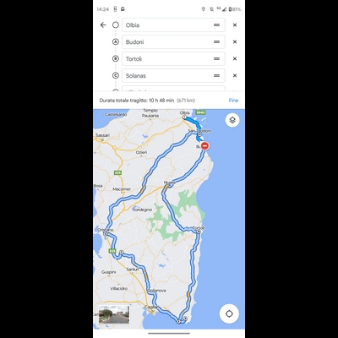Screen dimensions: 338x338
Task: Tap the Tortoli waypoint marker on map
Action: point(199,232)
